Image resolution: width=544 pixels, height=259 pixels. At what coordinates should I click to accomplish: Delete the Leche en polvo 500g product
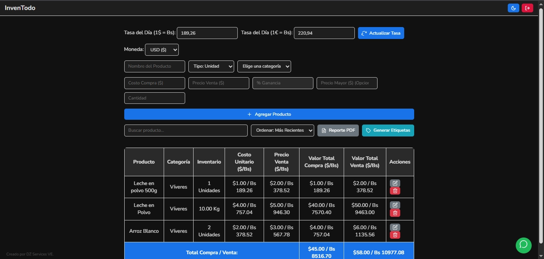click(395, 191)
